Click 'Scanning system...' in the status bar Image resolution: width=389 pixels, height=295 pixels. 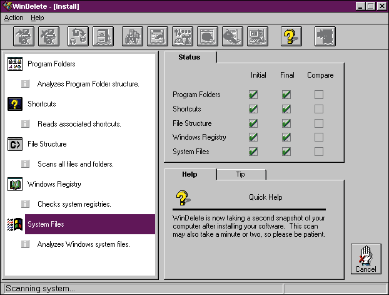[x=40, y=289]
